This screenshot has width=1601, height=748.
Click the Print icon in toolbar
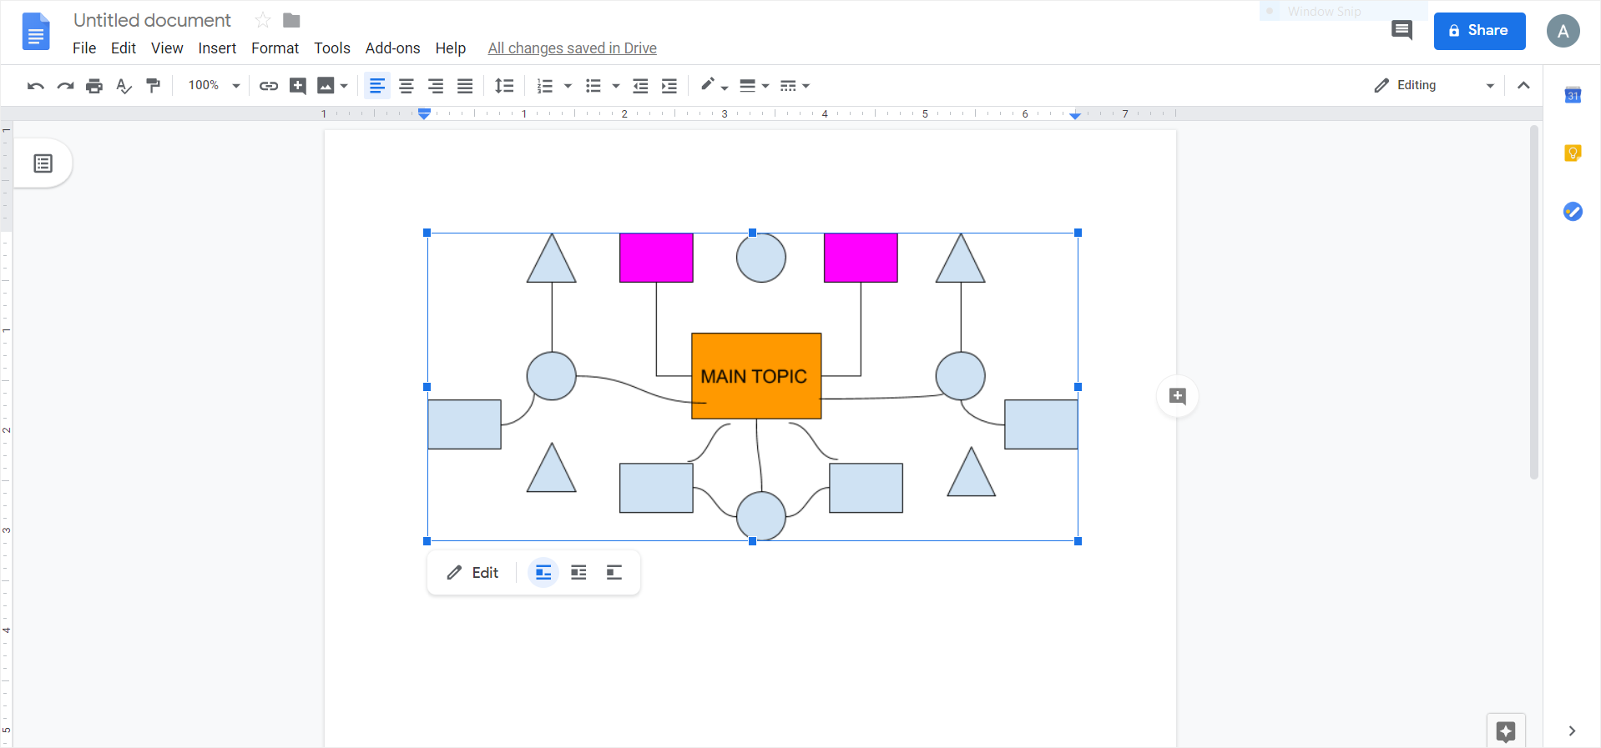click(94, 86)
